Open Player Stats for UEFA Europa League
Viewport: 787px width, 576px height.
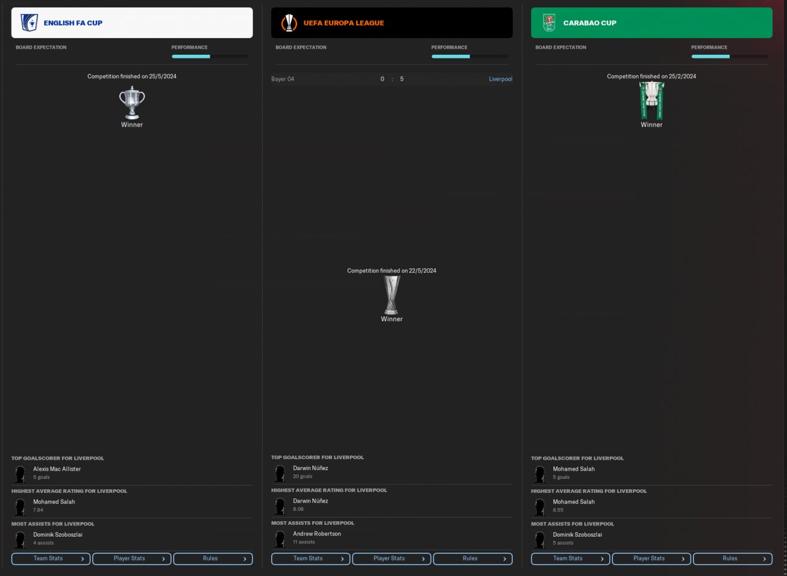392,559
